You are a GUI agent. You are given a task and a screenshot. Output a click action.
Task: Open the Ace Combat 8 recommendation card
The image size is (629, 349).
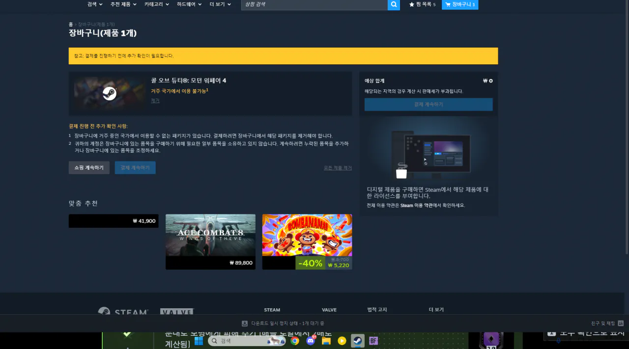pos(210,242)
